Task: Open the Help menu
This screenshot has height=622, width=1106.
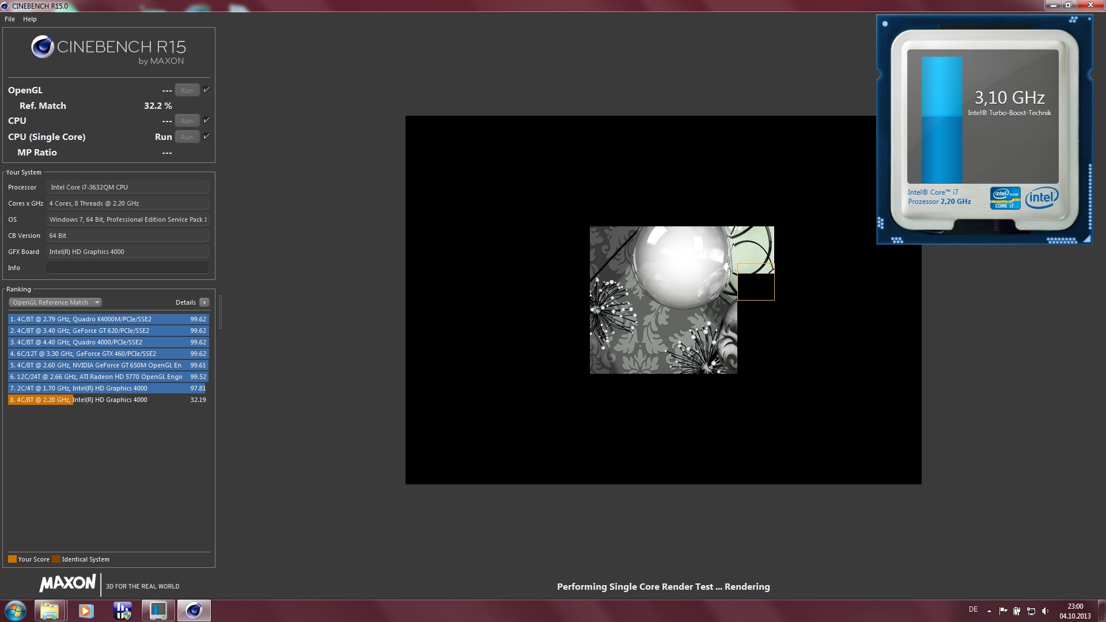Action: pyautogui.click(x=30, y=19)
